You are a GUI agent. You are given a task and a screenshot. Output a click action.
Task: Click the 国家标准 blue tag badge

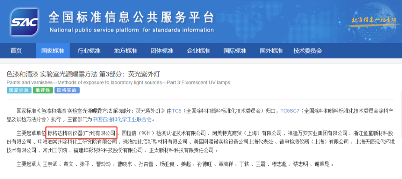coord(19,90)
